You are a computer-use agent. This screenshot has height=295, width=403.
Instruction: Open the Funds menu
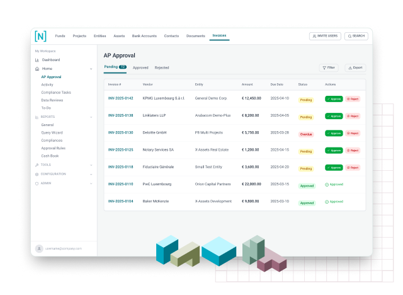60,36
